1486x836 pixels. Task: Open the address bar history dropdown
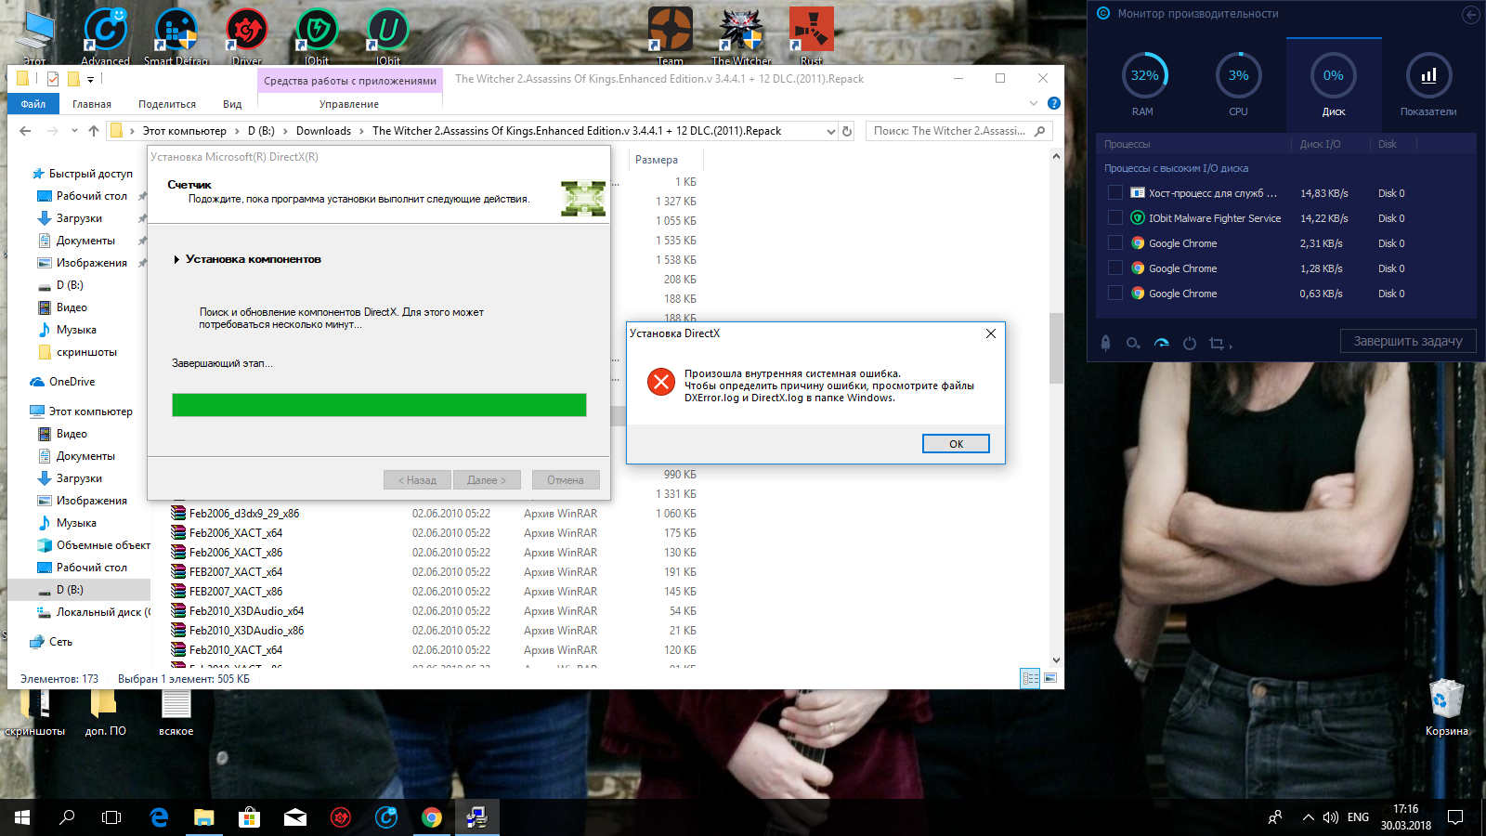[831, 131]
